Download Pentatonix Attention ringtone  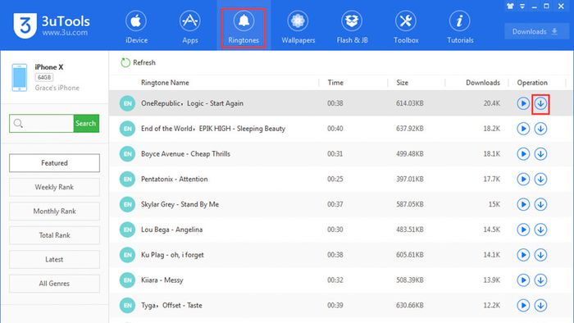pos(540,180)
